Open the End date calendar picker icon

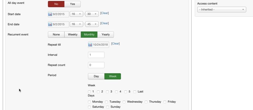pyautogui.click(x=50, y=24)
